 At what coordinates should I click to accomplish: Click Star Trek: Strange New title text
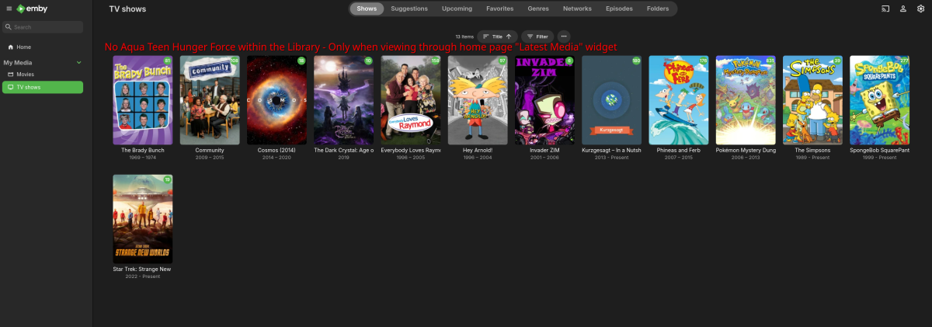click(143, 269)
